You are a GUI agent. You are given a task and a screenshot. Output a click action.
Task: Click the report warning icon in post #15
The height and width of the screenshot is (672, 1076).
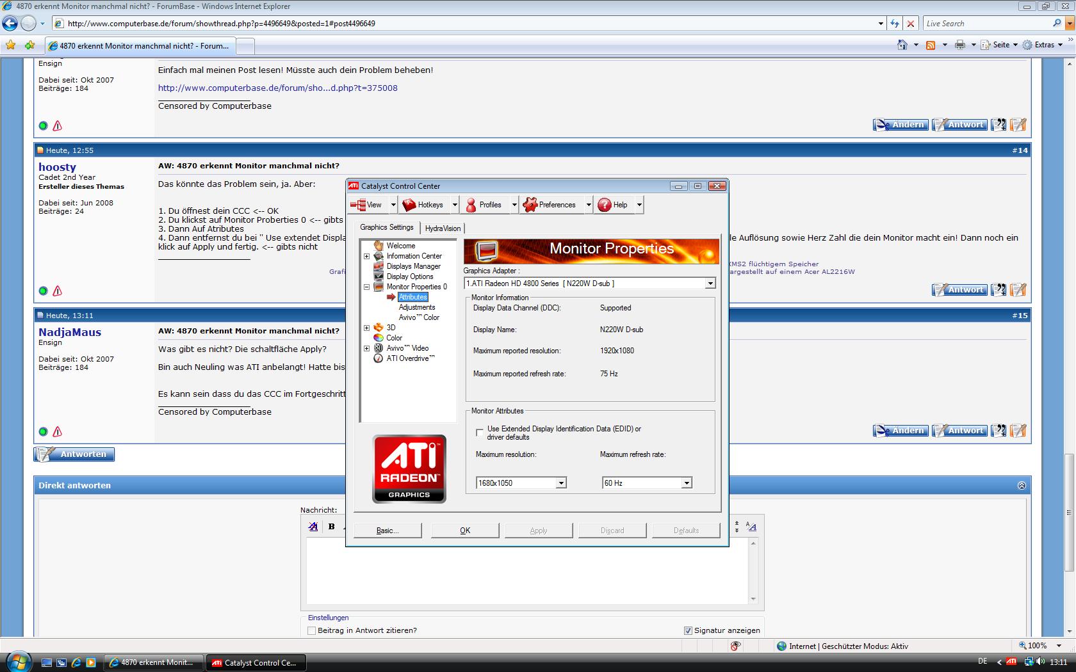(x=58, y=432)
